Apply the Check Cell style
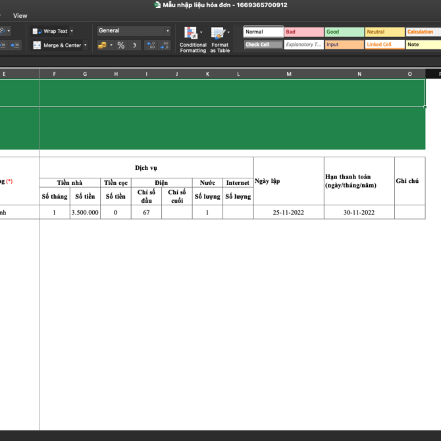 click(x=263, y=45)
